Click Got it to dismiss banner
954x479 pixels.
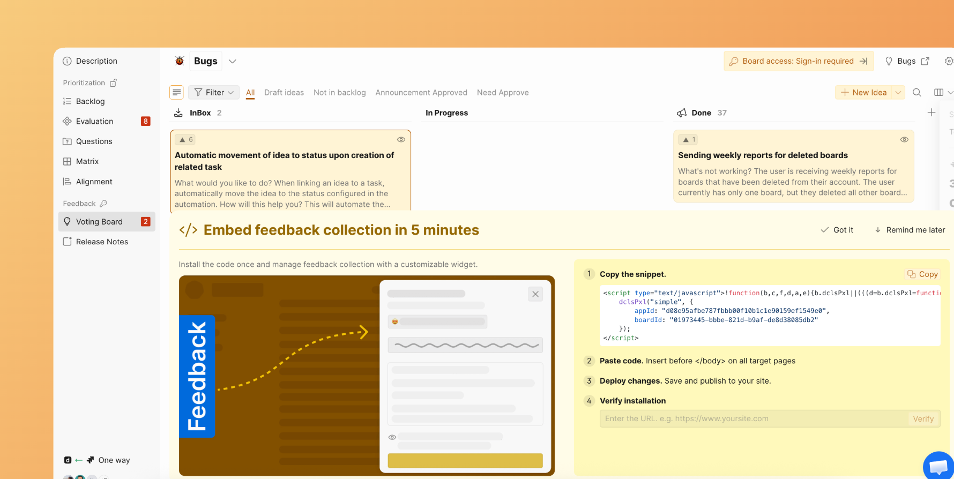[x=837, y=230]
